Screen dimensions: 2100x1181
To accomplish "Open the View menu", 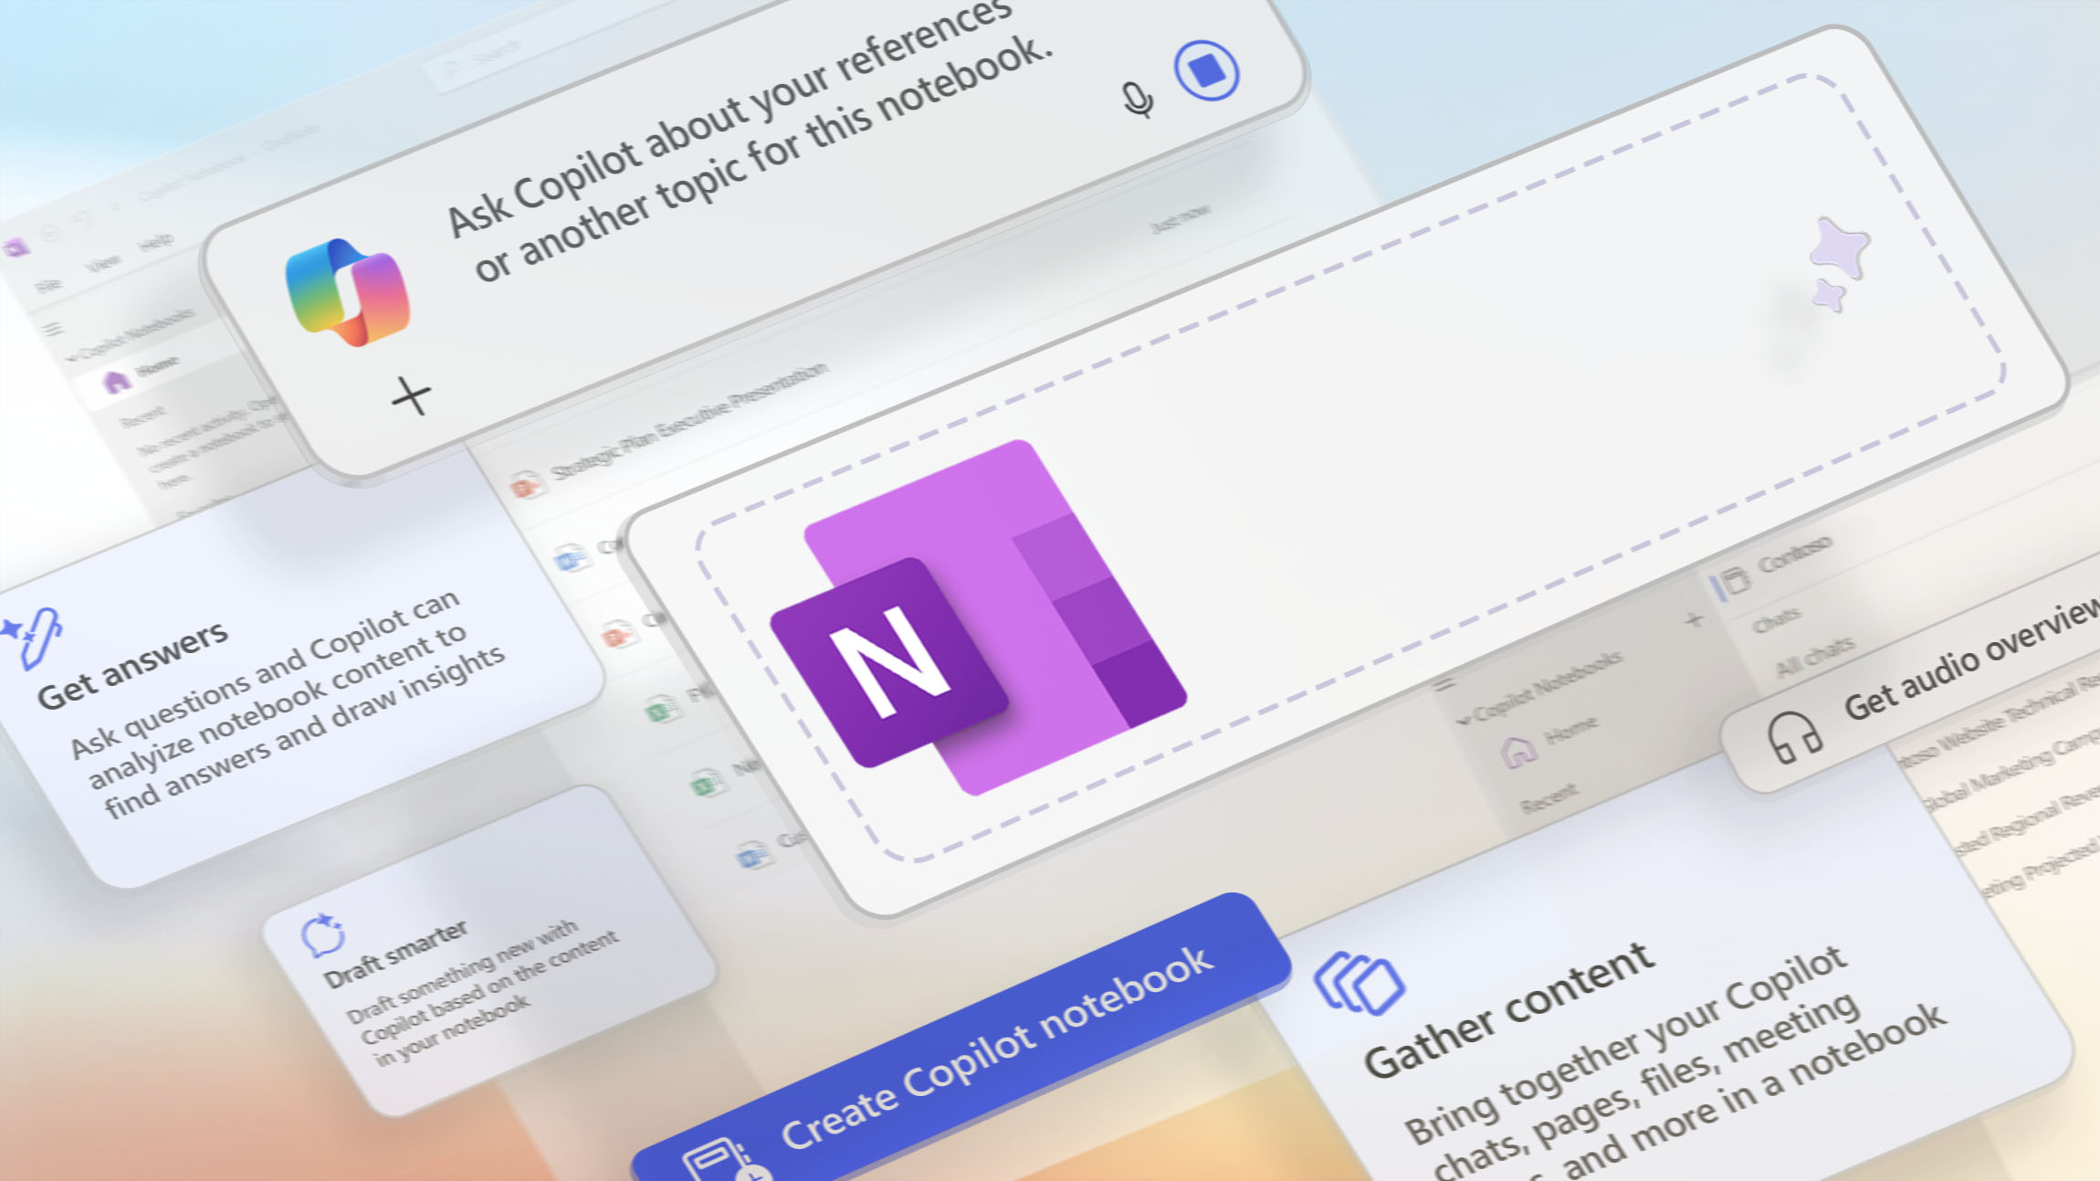I will pyautogui.click(x=102, y=264).
